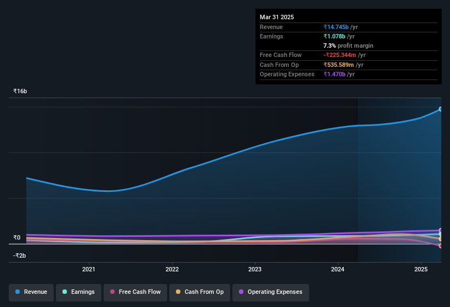The width and height of the screenshot is (450, 307).
Task: Click the ₹535.589m cash from op value
Action: click(x=339, y=65)
